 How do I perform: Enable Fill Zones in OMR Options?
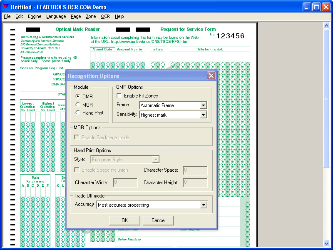pos(119,95)
